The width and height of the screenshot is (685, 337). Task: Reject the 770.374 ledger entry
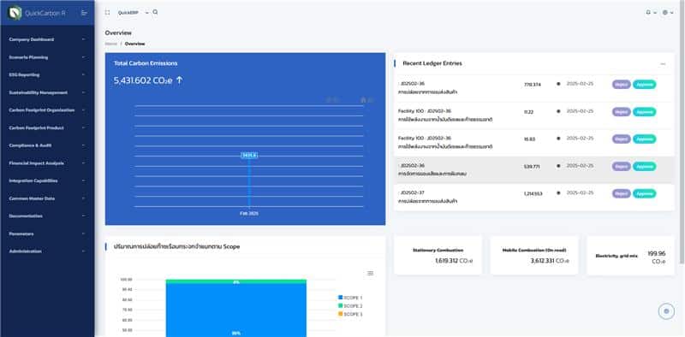(x=621, y=84)
